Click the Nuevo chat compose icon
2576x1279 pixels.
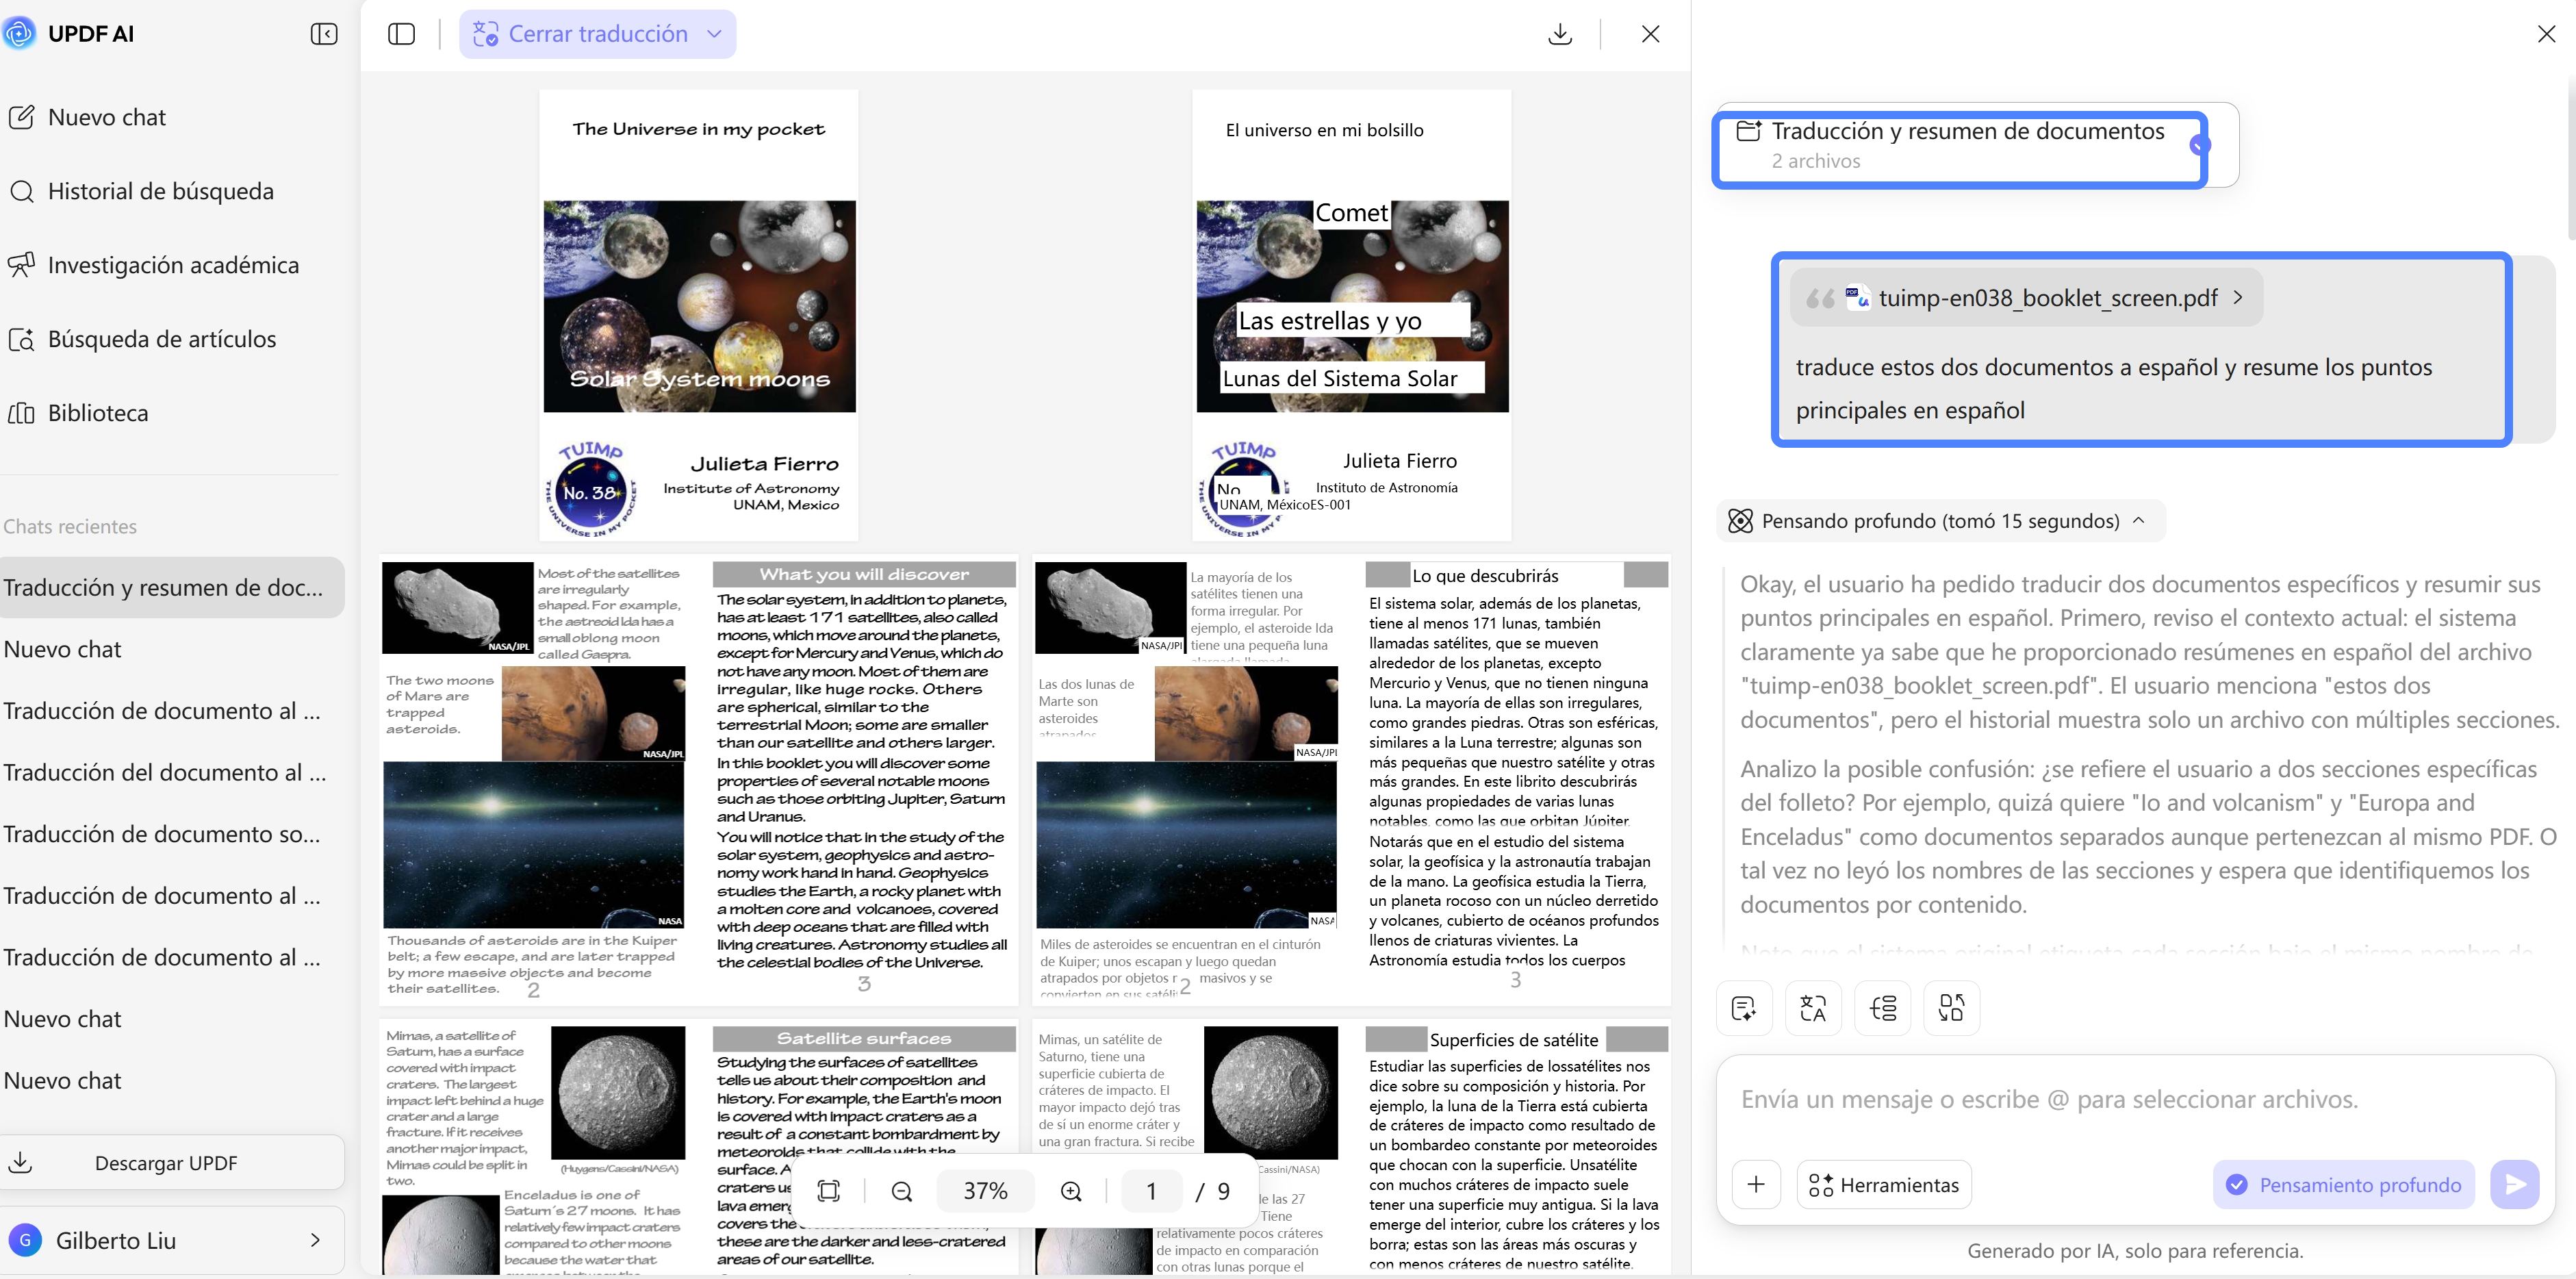22,117
